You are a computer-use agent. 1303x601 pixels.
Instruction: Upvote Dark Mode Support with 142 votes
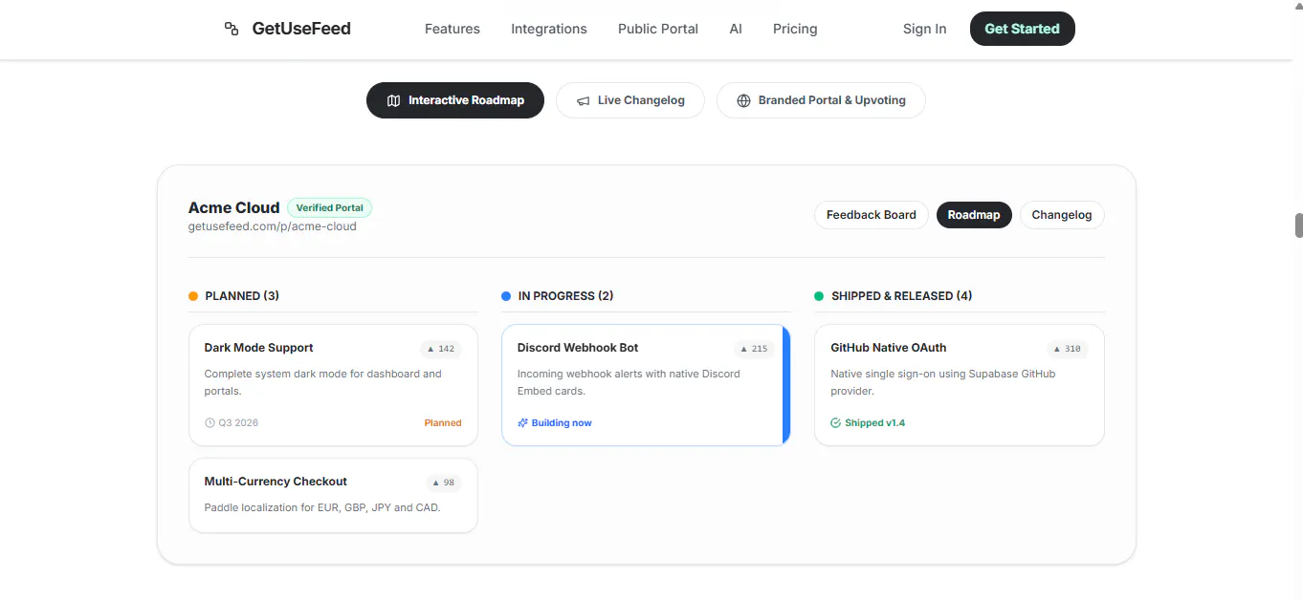tap(440, 349)
